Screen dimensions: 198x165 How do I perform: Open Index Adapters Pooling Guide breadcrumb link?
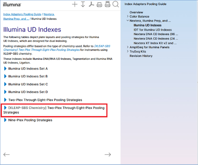pyautogui.click(x=22, y=14)
